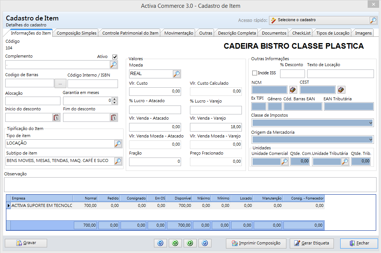
Task: Click the magnifier icon next to Complemento field
Action: (114, 65)
